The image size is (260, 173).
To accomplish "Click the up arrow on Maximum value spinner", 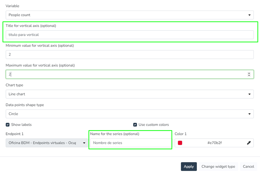I will click(x=249, y=73).
